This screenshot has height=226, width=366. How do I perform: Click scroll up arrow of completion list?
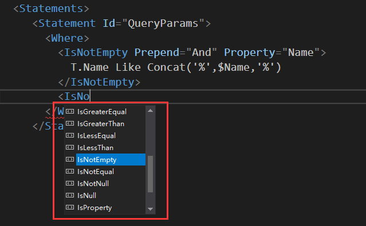point(150,111)
